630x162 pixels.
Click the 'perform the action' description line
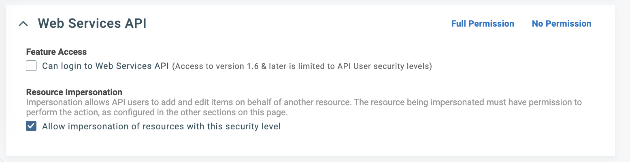159,112
